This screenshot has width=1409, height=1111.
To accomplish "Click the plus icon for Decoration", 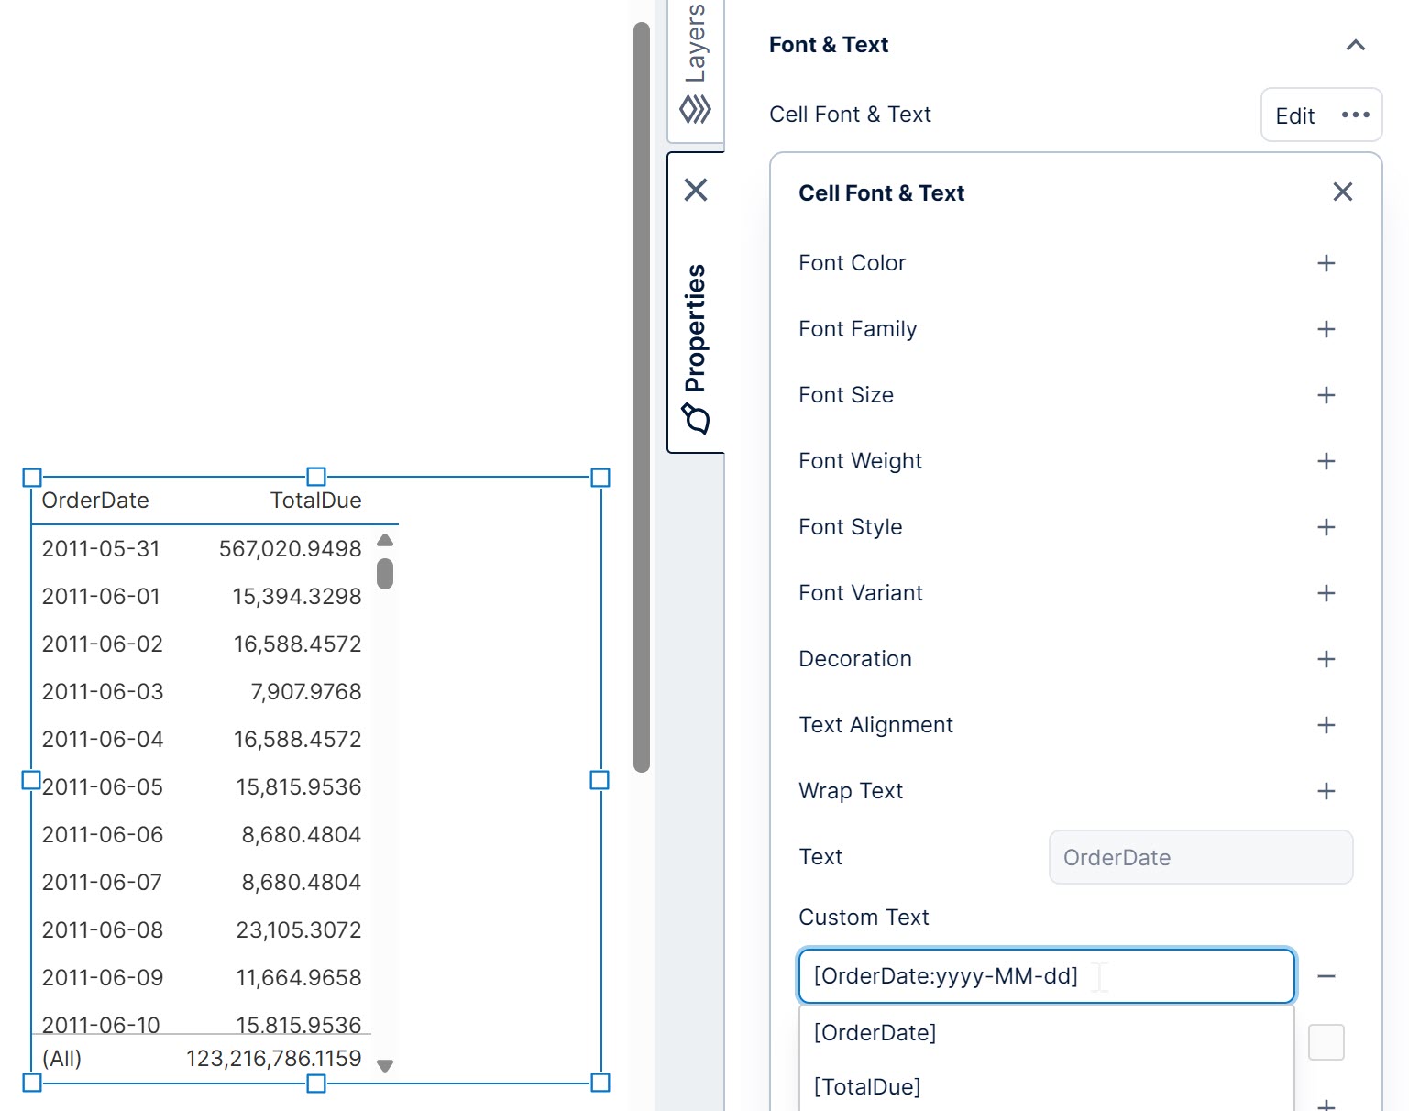I will click(1326, 659).
